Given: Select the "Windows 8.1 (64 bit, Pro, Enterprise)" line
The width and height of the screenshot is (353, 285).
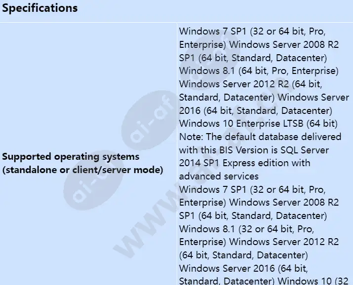Looking at the screenshot, I should point(258,71).
